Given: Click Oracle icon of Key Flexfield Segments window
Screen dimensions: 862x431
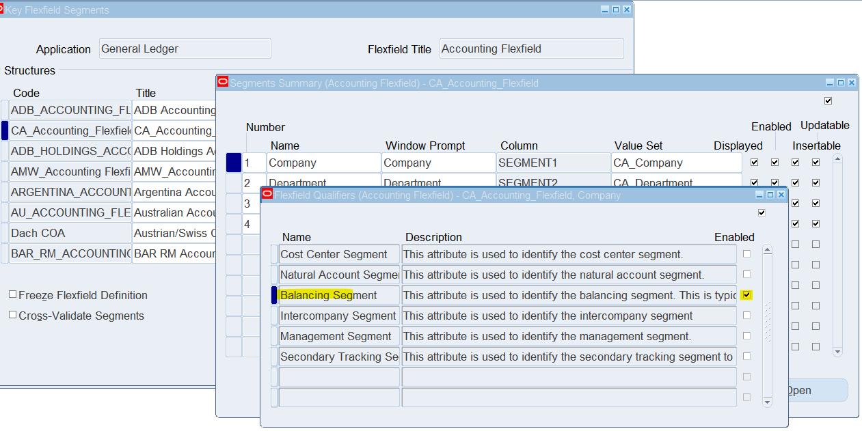Looking at the screenshot, I should (x=2, y=9).
